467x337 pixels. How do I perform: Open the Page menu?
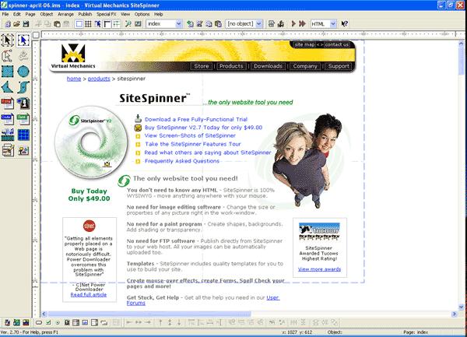tap(30, 14)
